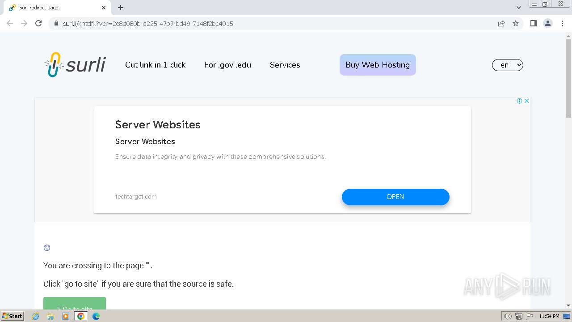Screen dimensions: 572x322
Task: Close the Surli redirect page tab
Action: (104, 8)
